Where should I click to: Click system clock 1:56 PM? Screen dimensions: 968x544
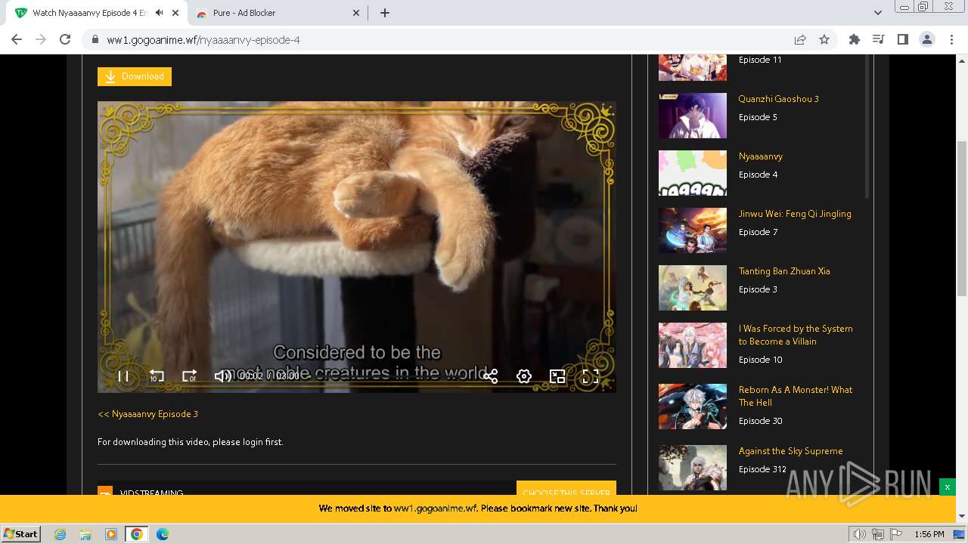tap(929, 534)
